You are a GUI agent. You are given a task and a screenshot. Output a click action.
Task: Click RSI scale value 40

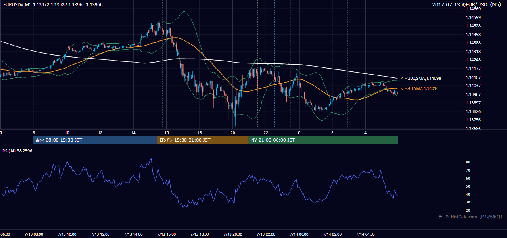click(x=468, y=194)
